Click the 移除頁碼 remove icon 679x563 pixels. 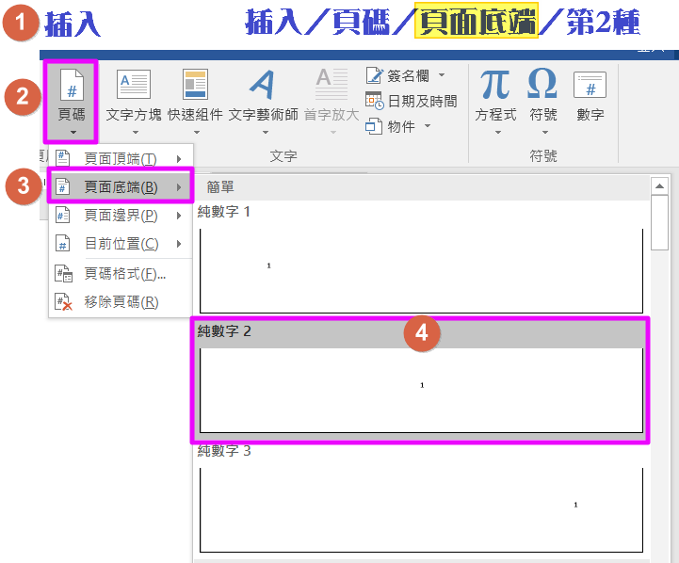pos(64,301)
